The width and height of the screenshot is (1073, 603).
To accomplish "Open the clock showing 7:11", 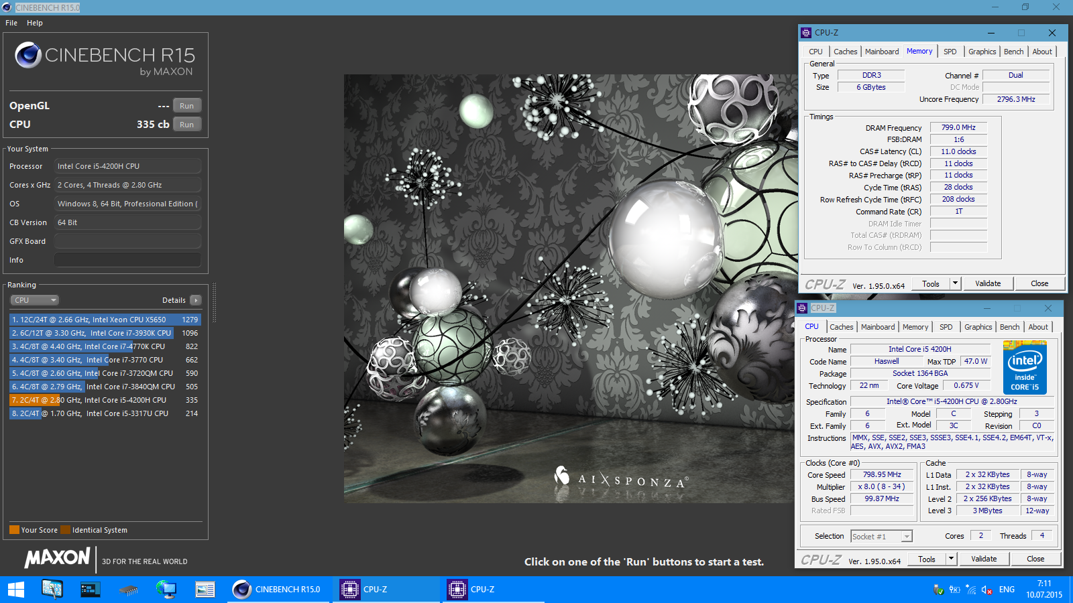I will [1044, 590].
